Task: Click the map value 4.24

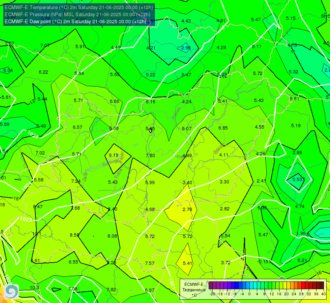Action: pos(186,102)
